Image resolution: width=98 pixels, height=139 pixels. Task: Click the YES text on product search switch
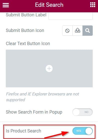(79, 131)
